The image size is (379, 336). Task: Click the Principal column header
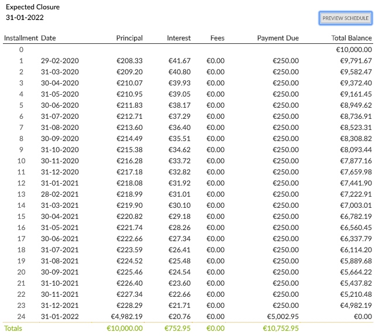coord(129,38)
